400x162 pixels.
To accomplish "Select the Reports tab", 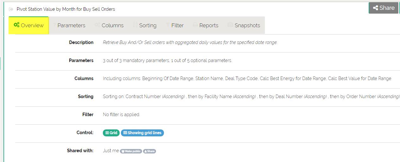I will pyautogui.click(x=209, y=25).
